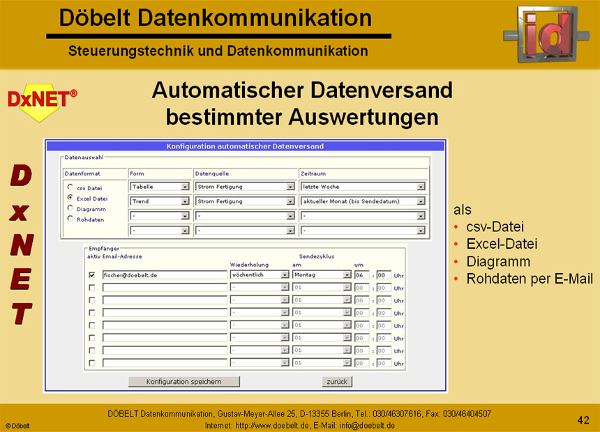600x432 pixels.
Task: Open the third Form dropdown showing a dash
Action: 160,216
